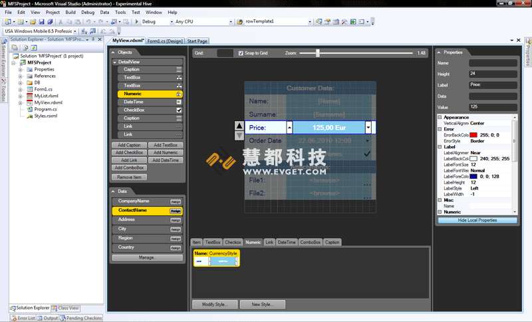
Task: Click the Numeric item warning icon
Action: tap(179, 94)
